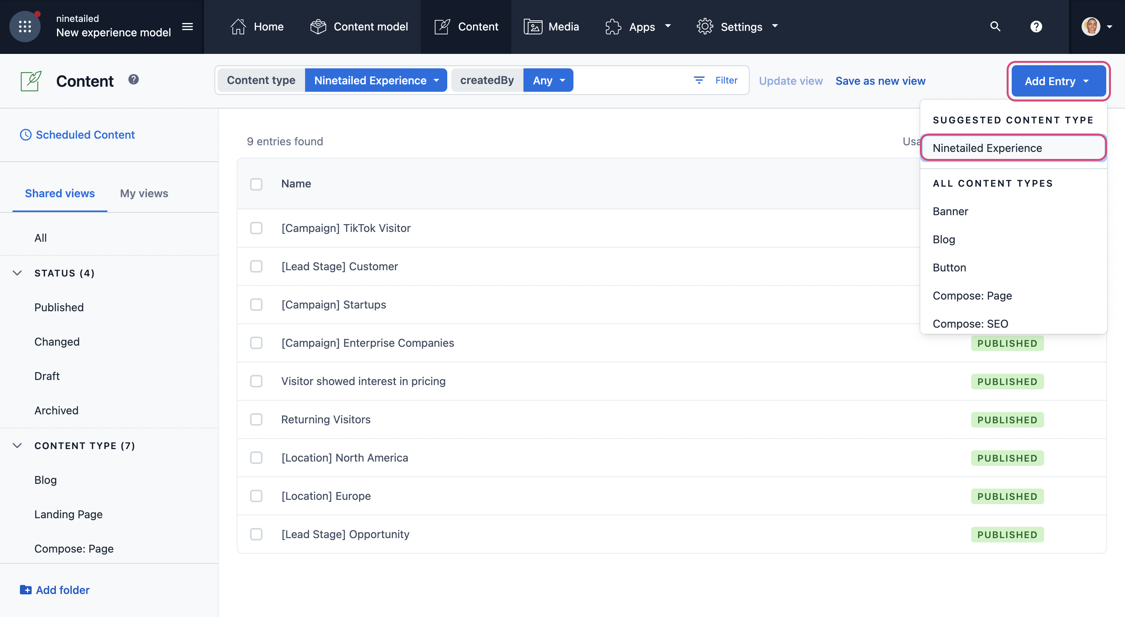Open the [Location] Europe entry
The width and height of the screenshot is (1125, 617).
pos(326,496)
